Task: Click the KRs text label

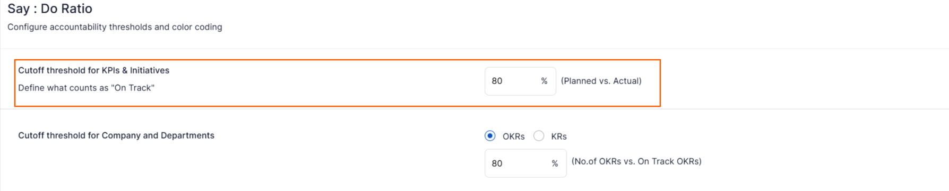Action: click(x=559, y=137)
